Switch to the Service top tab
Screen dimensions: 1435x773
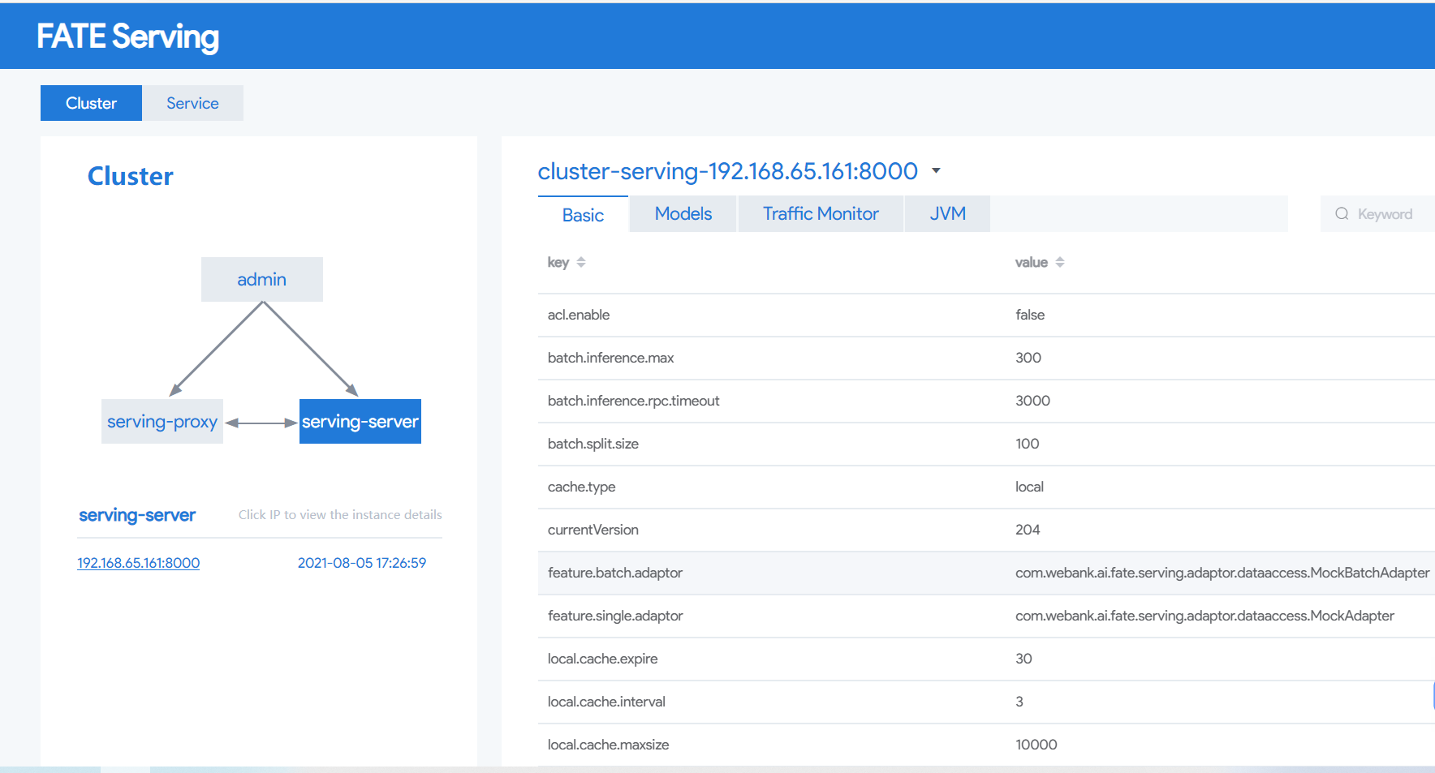click(x=192, y=103)
